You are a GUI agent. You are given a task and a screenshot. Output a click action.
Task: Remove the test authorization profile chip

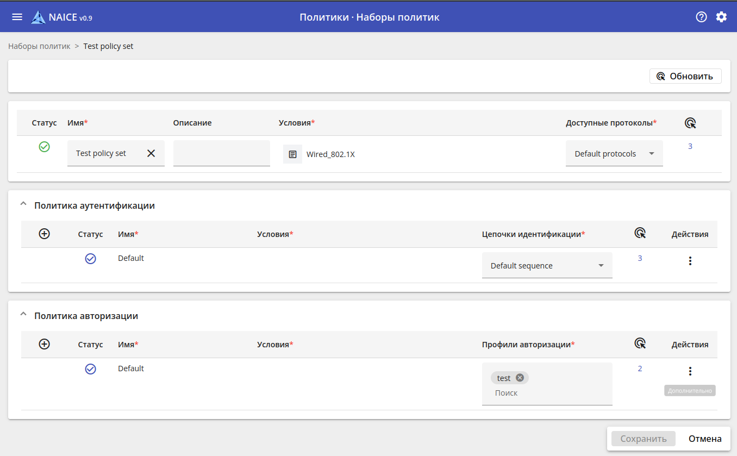[520, 378]
